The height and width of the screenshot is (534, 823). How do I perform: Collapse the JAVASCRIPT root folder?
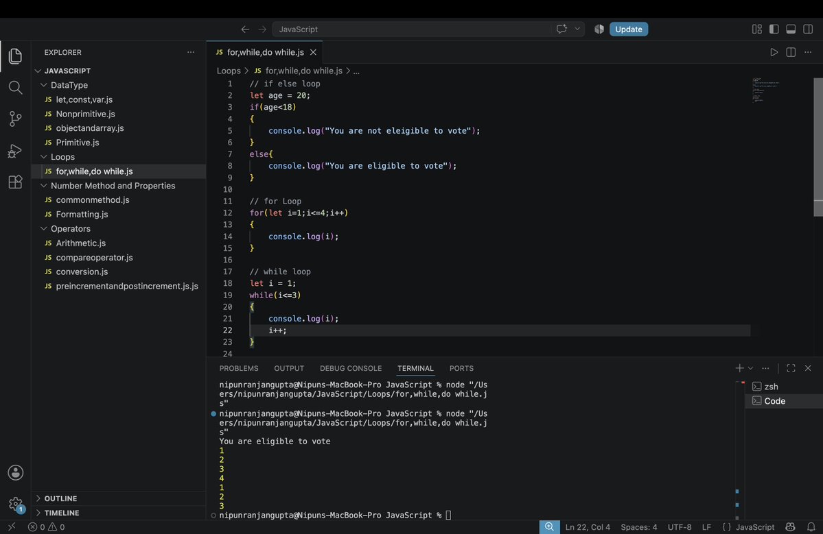[38, 71]
